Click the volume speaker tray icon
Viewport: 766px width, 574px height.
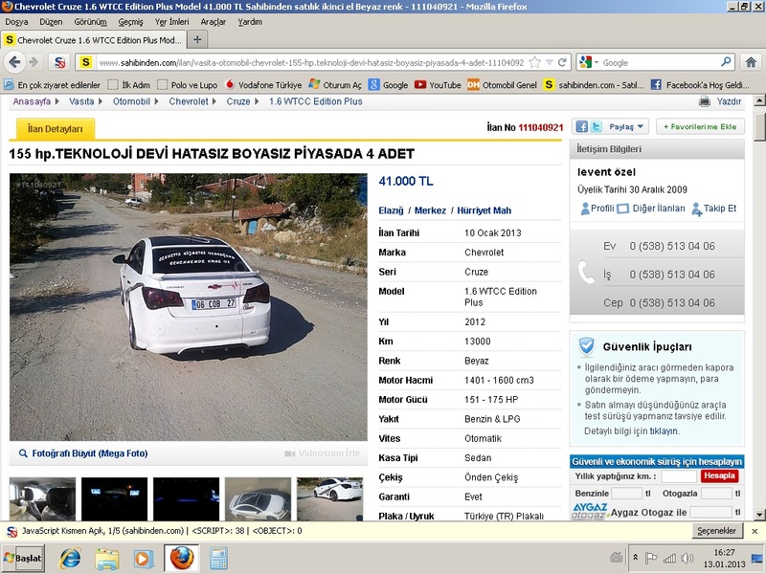click(687, 558)
